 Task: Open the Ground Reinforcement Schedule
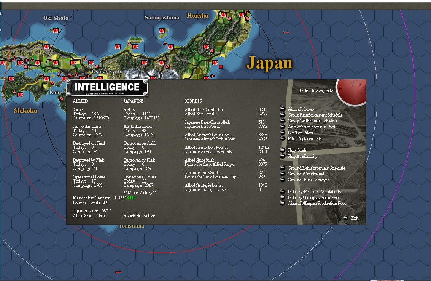click(316, 168)
